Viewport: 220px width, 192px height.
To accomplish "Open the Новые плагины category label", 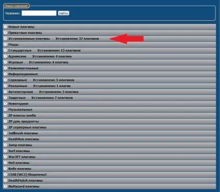I will click(21, 27).
